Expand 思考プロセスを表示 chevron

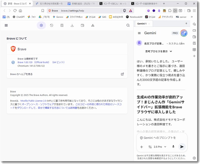[171, 51]
